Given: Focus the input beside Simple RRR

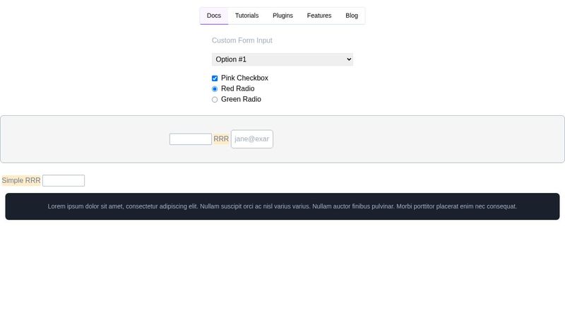Looking at the screenshot, I should [x=64, y=181].
